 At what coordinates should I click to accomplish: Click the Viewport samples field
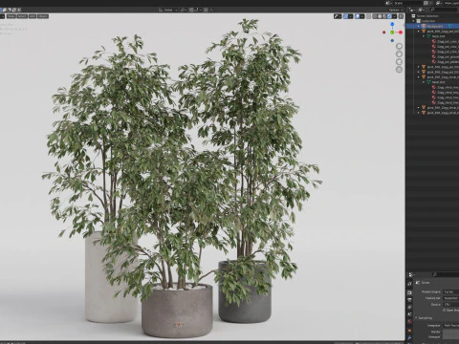tap(450, 336)
